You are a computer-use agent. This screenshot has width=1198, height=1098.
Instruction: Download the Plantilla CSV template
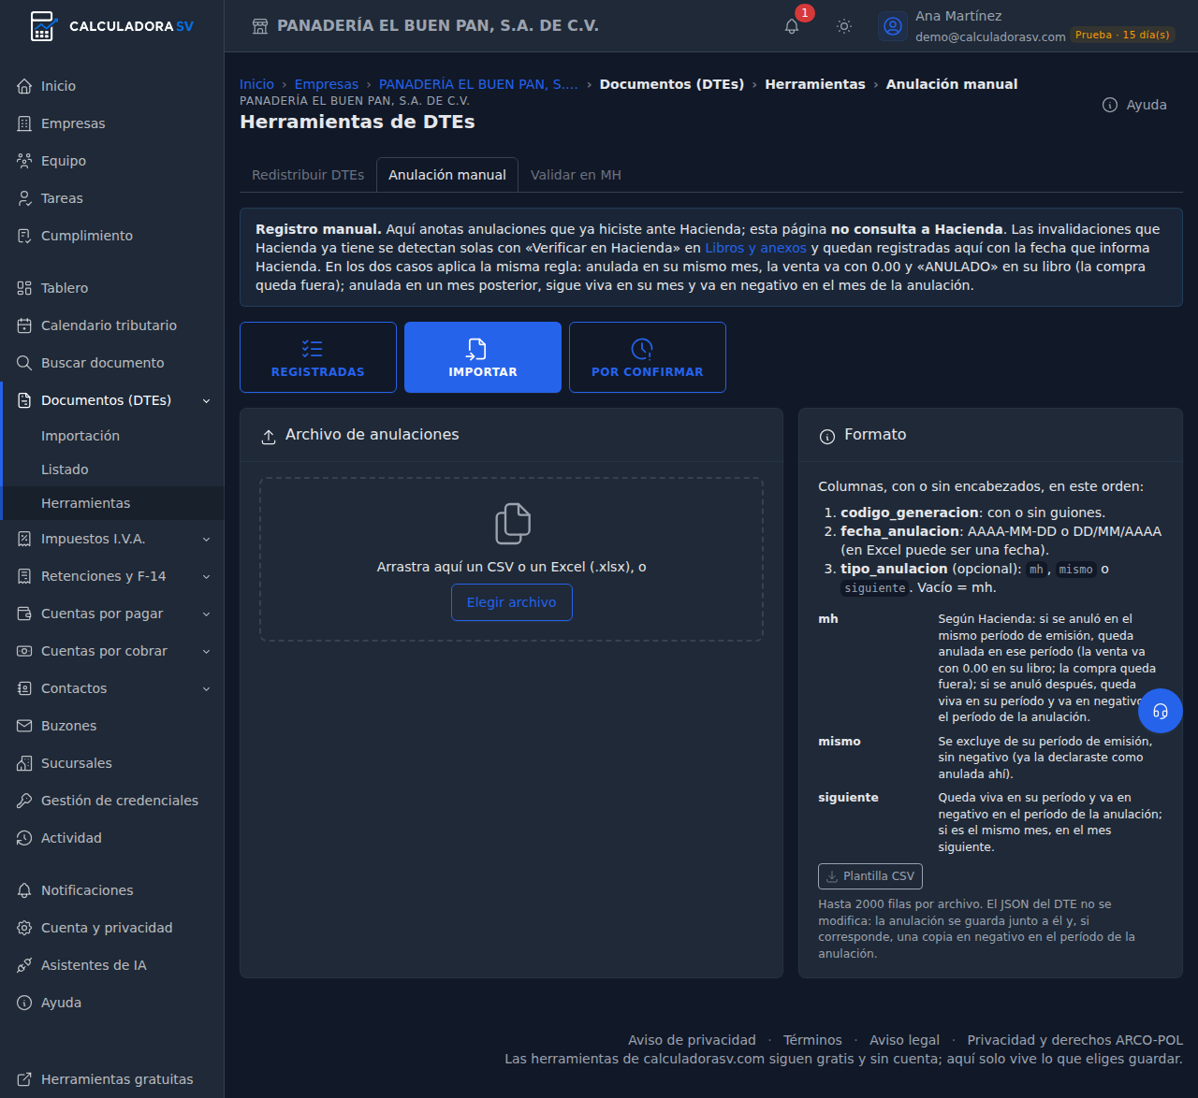click(870, 876)
